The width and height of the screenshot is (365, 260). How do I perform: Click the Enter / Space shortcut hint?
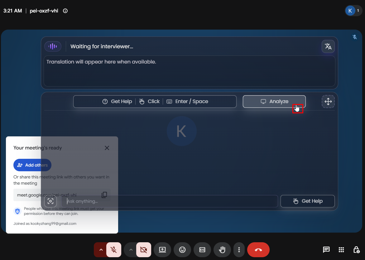(187, 102)
